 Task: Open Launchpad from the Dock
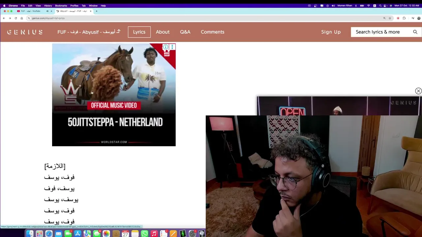[39, 234]
